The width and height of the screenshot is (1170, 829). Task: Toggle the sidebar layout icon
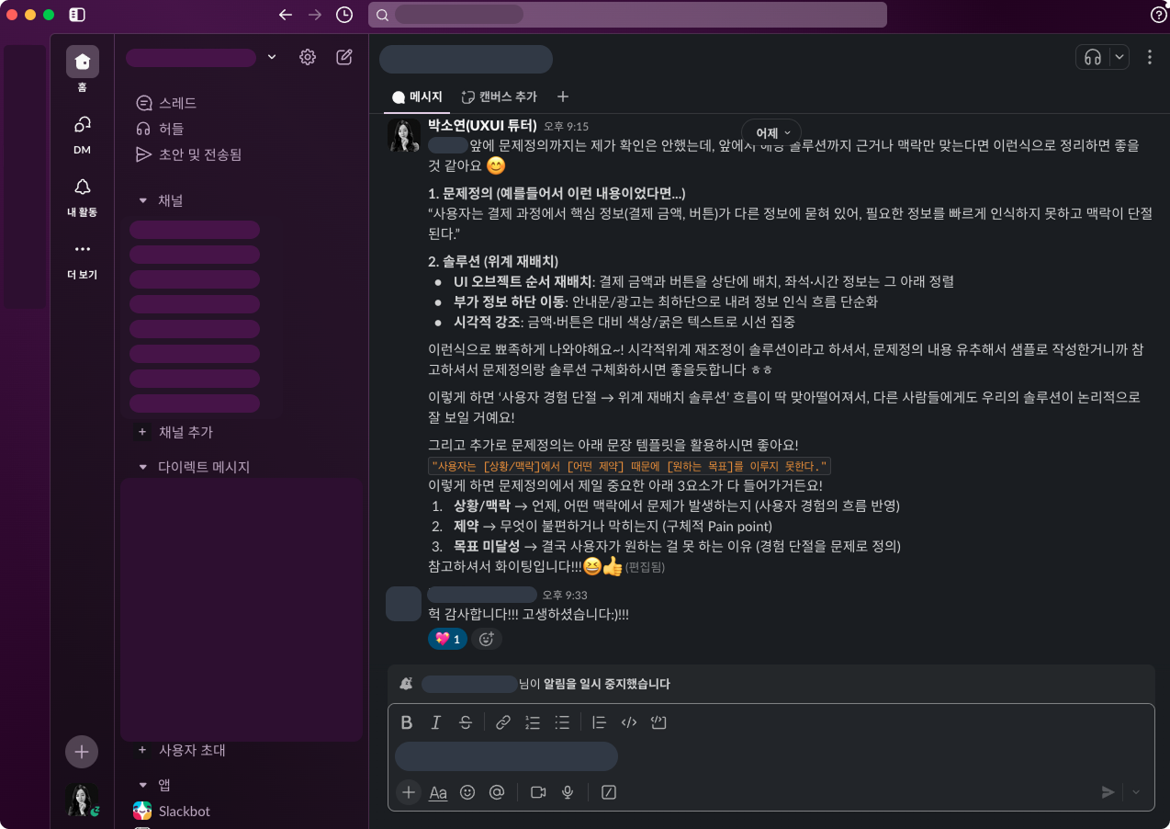[x=77, y=15]
